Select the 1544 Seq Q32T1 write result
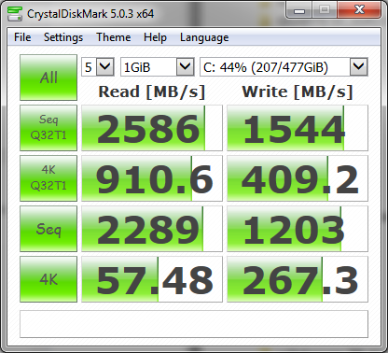The width and height of the screenshot is (388, 353). click(x=298, y=128)
